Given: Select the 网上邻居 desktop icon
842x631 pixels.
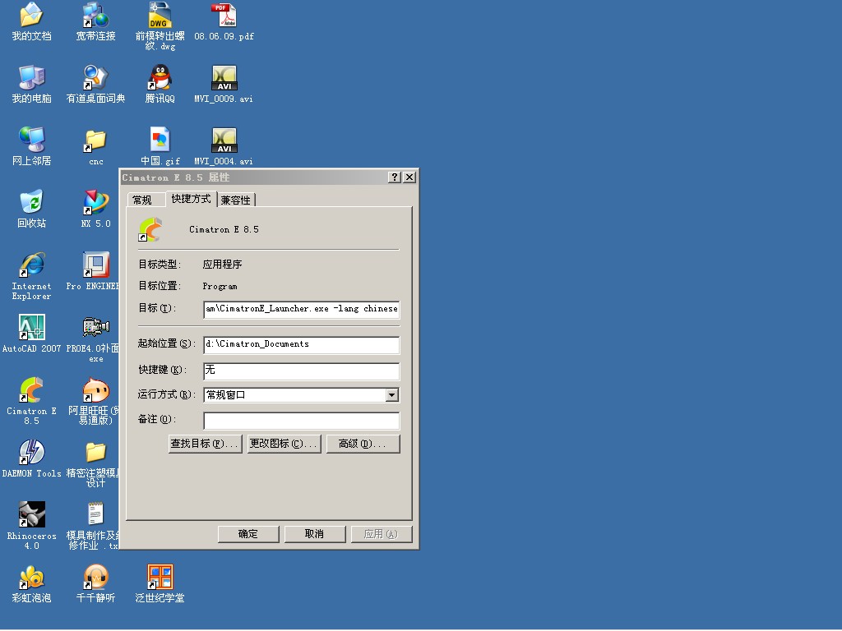Looking at the screenshot, I should (x=31, y=140).
